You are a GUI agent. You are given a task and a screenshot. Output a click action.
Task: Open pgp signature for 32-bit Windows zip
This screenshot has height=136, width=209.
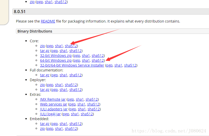click(77, 56)
